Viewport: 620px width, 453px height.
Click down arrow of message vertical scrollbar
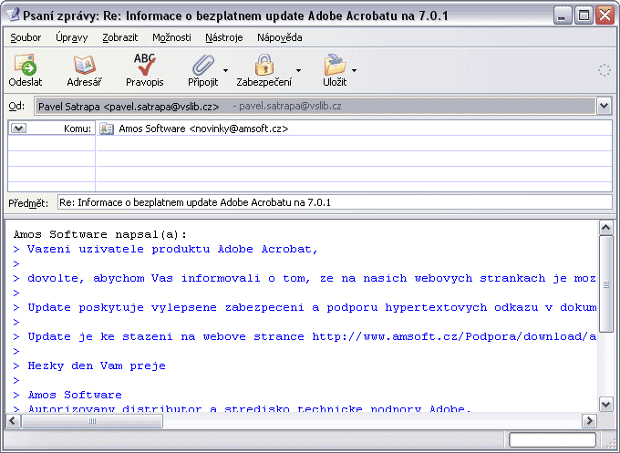click(605, 404)
